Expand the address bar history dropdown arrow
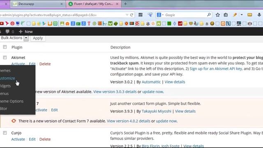263x148 pixels. click(127, 15)
